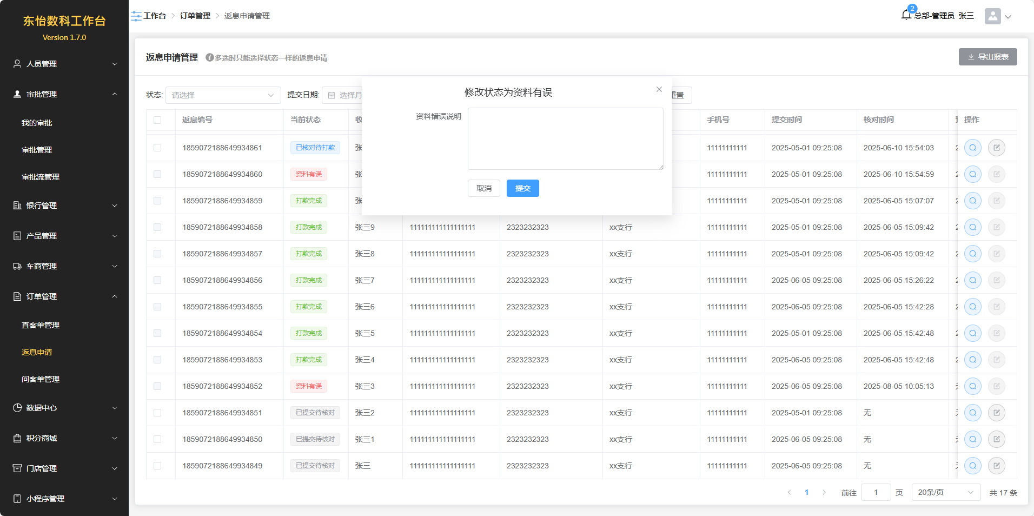Image resolution: width=1034 pixels, height=516 pixels.
Task: Click the user avatar icon
Action: 992,16
